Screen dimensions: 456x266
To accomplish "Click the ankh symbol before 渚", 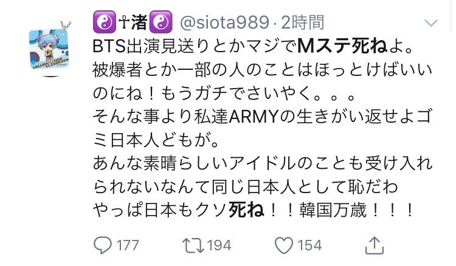I will tap(124, 22).
